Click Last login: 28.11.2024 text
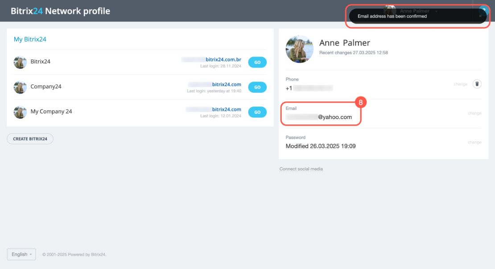 point(221,66)
